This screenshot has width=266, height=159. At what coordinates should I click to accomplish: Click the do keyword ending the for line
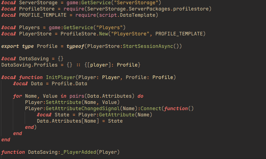(x=141, y=96)
